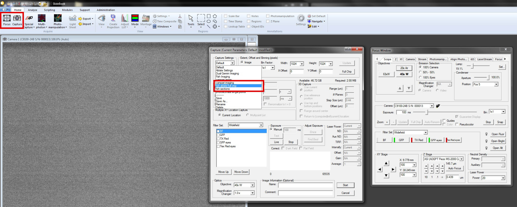
Task: Open the Analyze ribbon tab
Action: pos(32,10)
